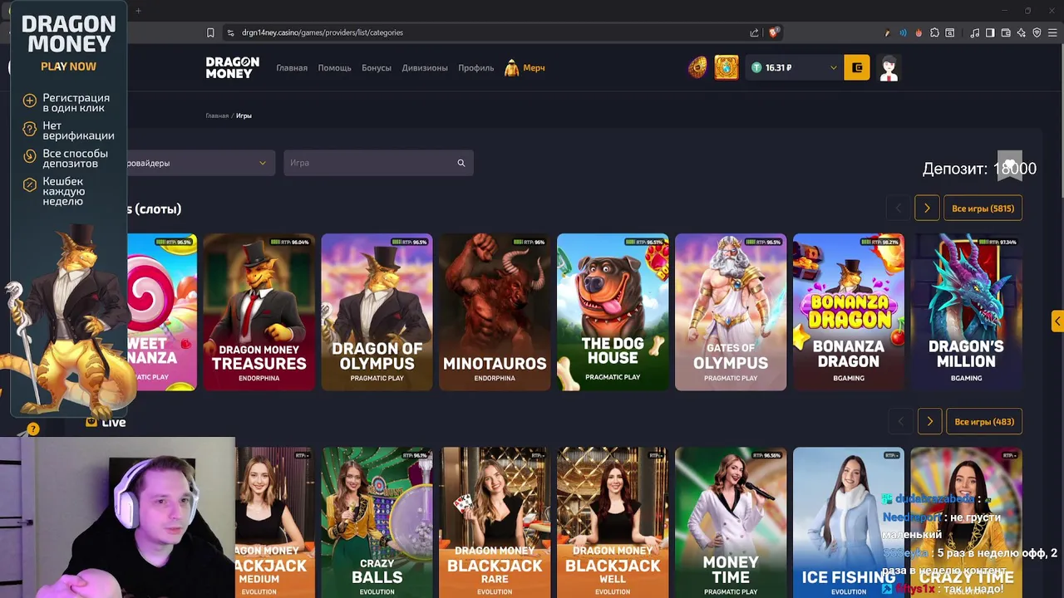The image size is (1064, 598).
Task: Open the Brave hamburger menu
Action: tap(1052, 32)
